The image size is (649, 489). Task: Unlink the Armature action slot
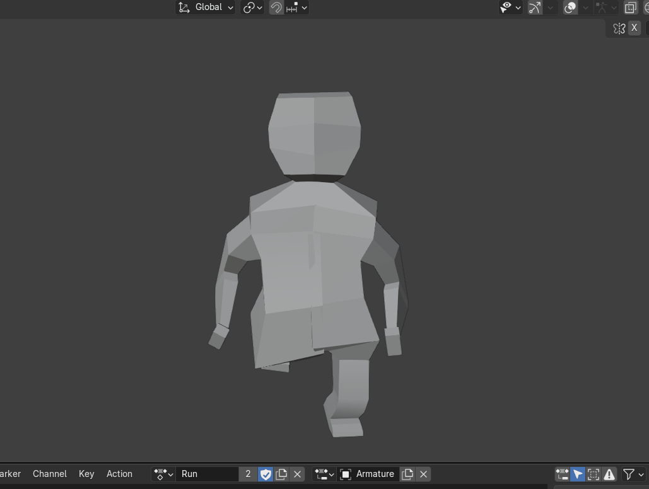(423, 474)
